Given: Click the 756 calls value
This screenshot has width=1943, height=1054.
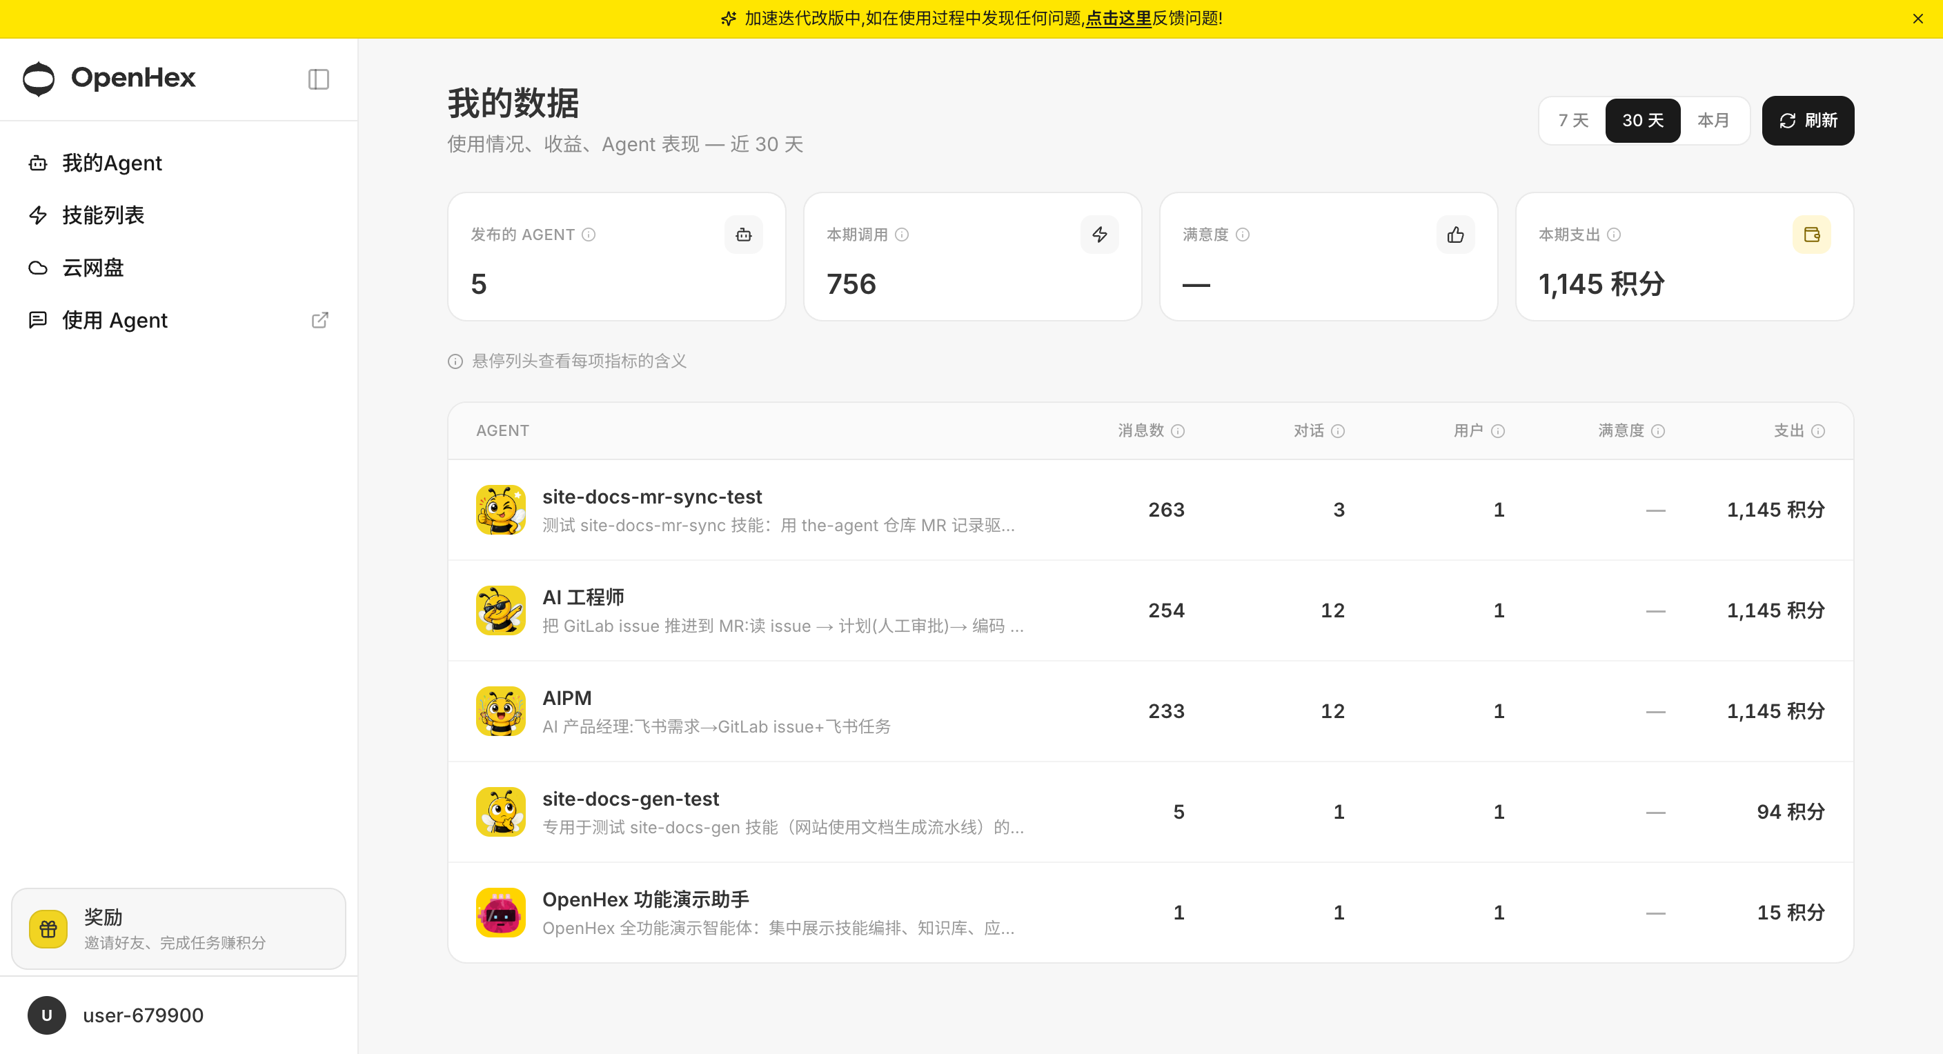Looking at the screenshot, I should (851, 284).
